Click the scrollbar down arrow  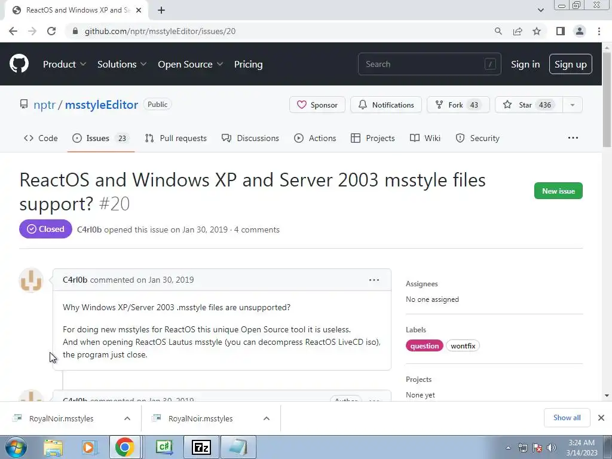coord(607,396)
